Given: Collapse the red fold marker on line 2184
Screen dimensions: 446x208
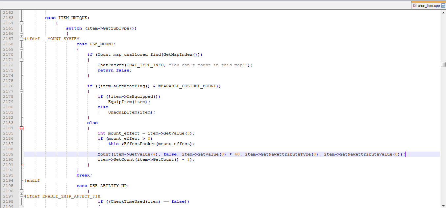Looking at the screenshot, I should pos(21,128).
